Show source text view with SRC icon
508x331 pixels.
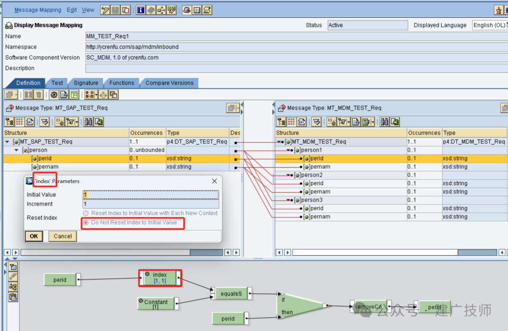[30, 122]
